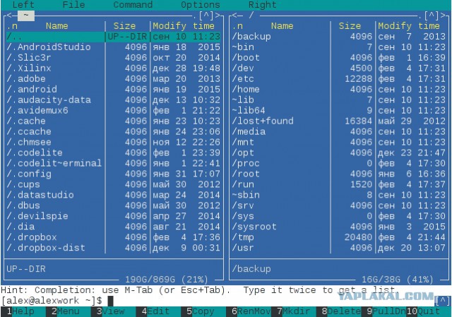
Task: Click the 5 Copy function key
Action: (201, 311)
